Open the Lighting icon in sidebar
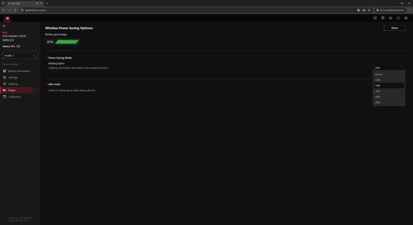Image resolution: width=413 pixels, height=225 pixels. tap(4, 84)
